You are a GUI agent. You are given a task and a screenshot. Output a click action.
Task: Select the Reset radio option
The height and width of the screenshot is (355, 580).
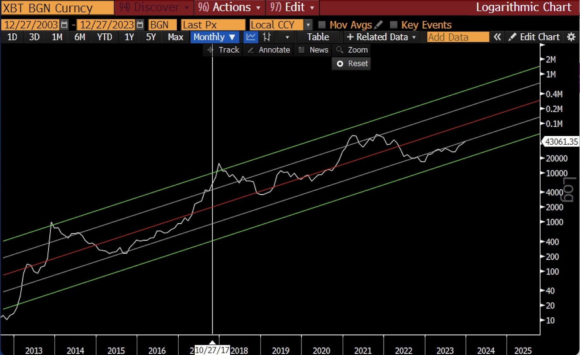coord(340,64)
